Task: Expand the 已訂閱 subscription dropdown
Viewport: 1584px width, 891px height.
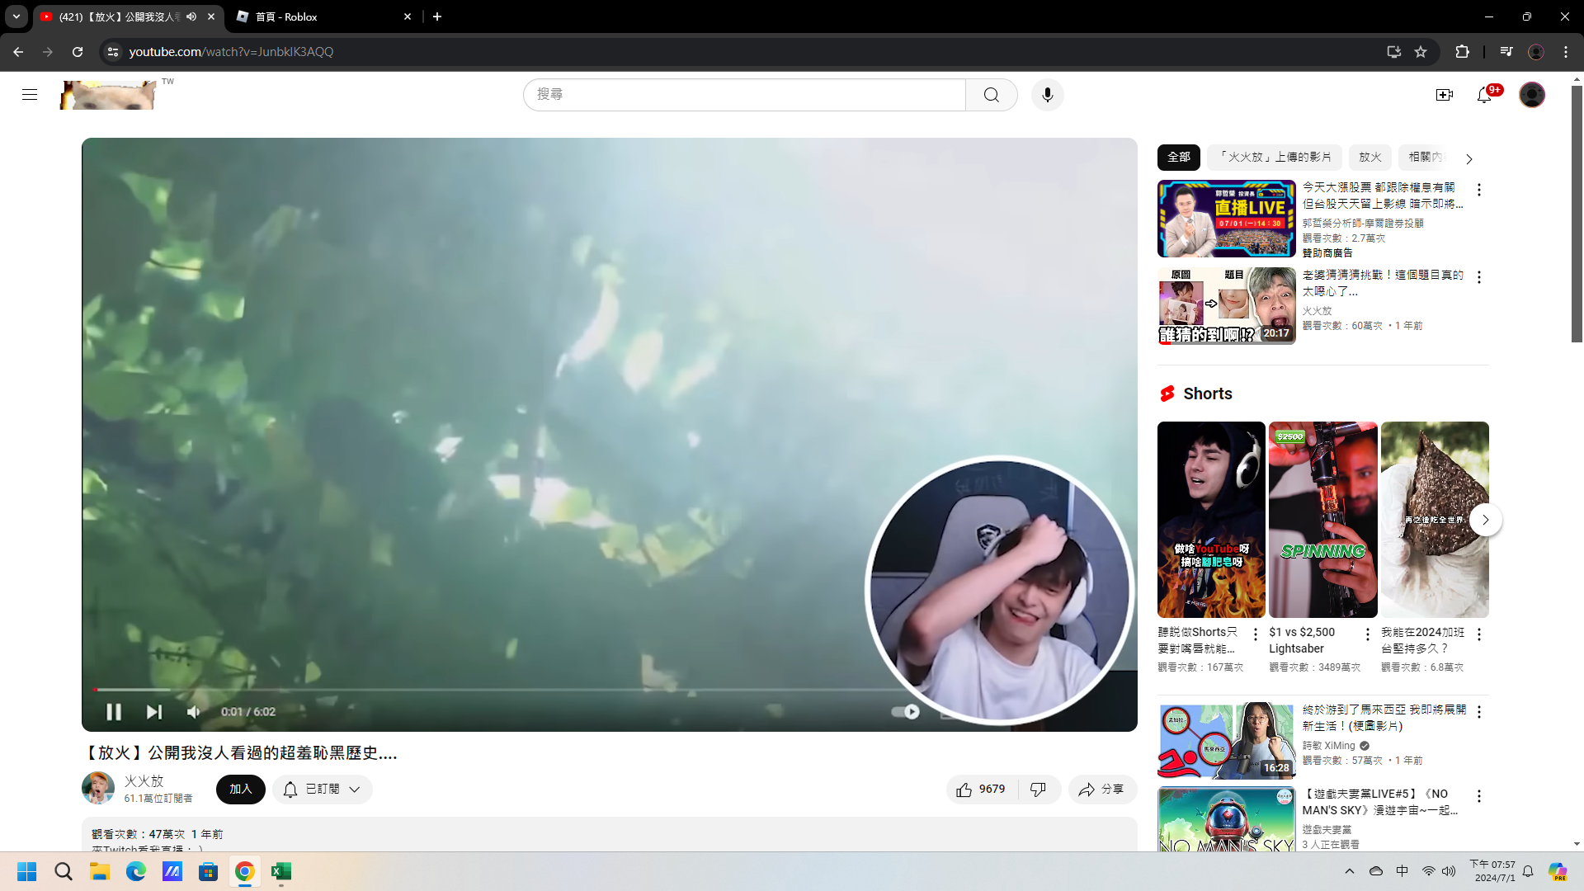Action: 323,790
